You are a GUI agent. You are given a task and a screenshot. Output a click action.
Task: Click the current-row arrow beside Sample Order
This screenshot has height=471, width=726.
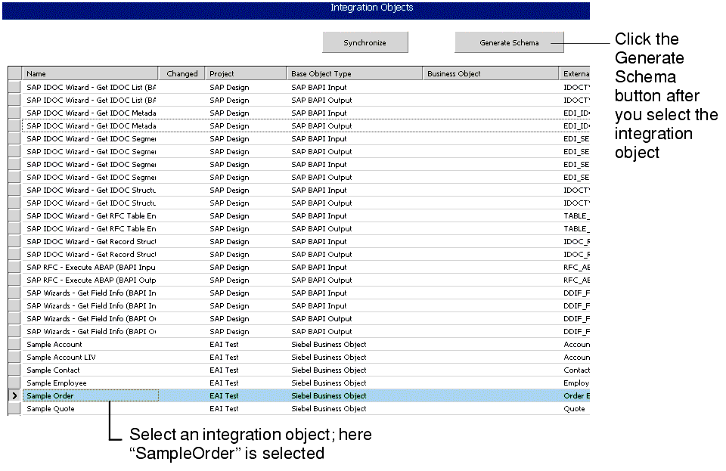[15, 395]
